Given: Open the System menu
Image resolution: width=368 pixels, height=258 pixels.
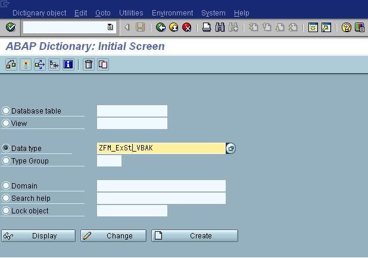Looking at the screenshot, I should click(x=213, y=13).
